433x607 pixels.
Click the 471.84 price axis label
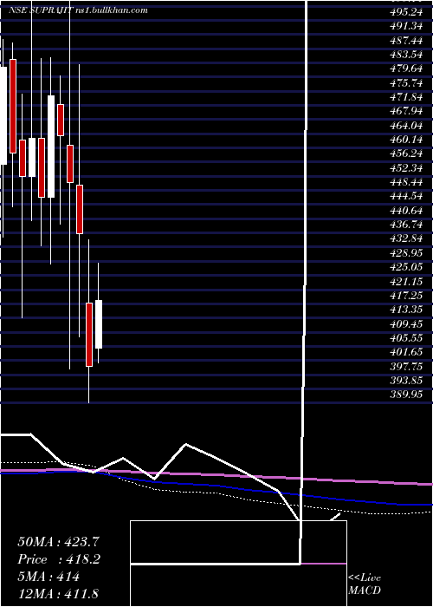[406, 97]
